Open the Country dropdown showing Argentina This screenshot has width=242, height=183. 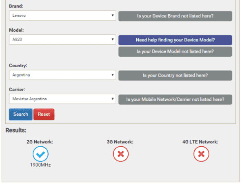click(x=62, y=75)
